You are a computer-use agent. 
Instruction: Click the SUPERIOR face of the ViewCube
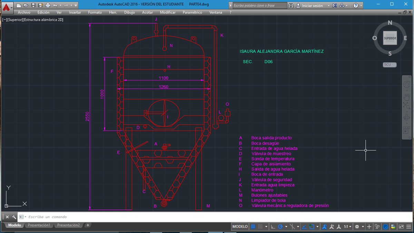(x=390, y=38)
